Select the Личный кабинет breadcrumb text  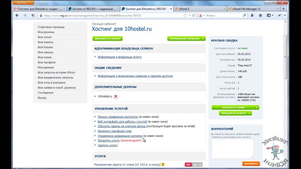(104, 24)
